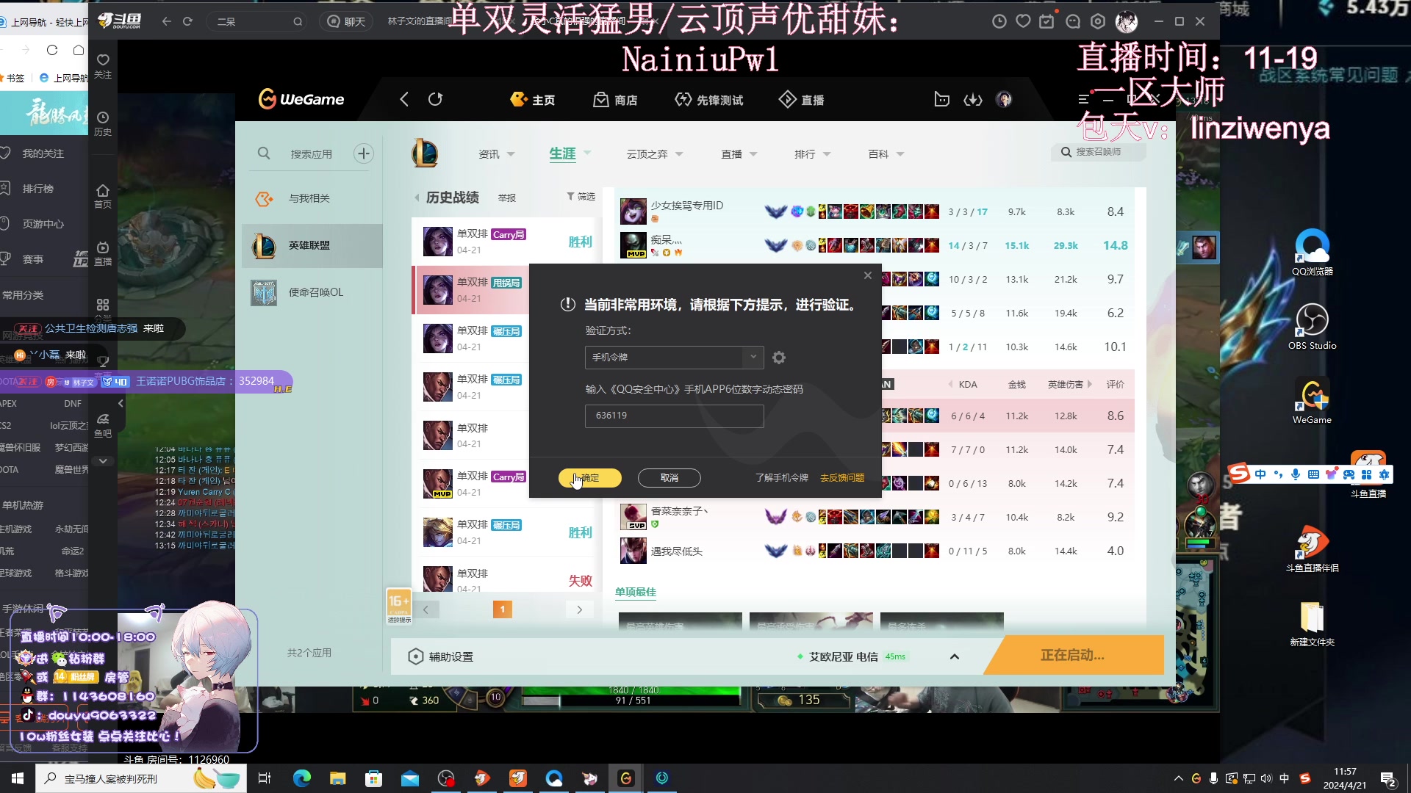Click the 14.8 rating for 痴呆
This screenshot has width=1411, height=793.
coord(1115,245)
